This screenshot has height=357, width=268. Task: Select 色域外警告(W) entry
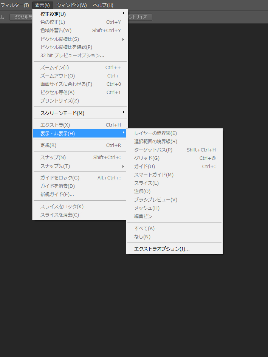click(80, 31)
